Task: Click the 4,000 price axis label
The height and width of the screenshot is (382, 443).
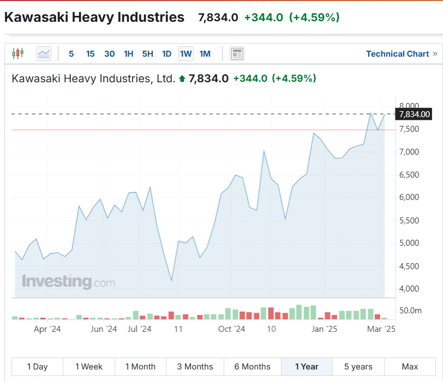Action: (409, 289)
